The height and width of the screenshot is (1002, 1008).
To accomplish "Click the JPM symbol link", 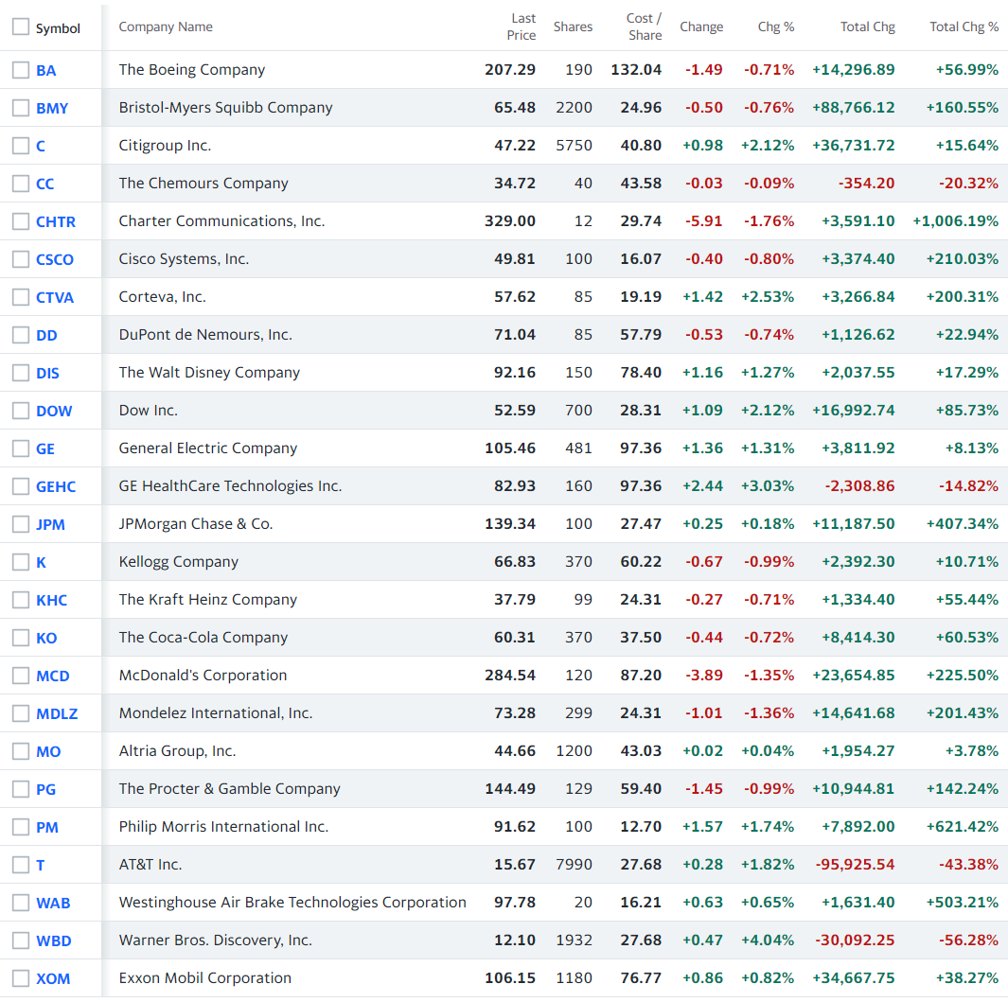I will click(x=50, y=524).
